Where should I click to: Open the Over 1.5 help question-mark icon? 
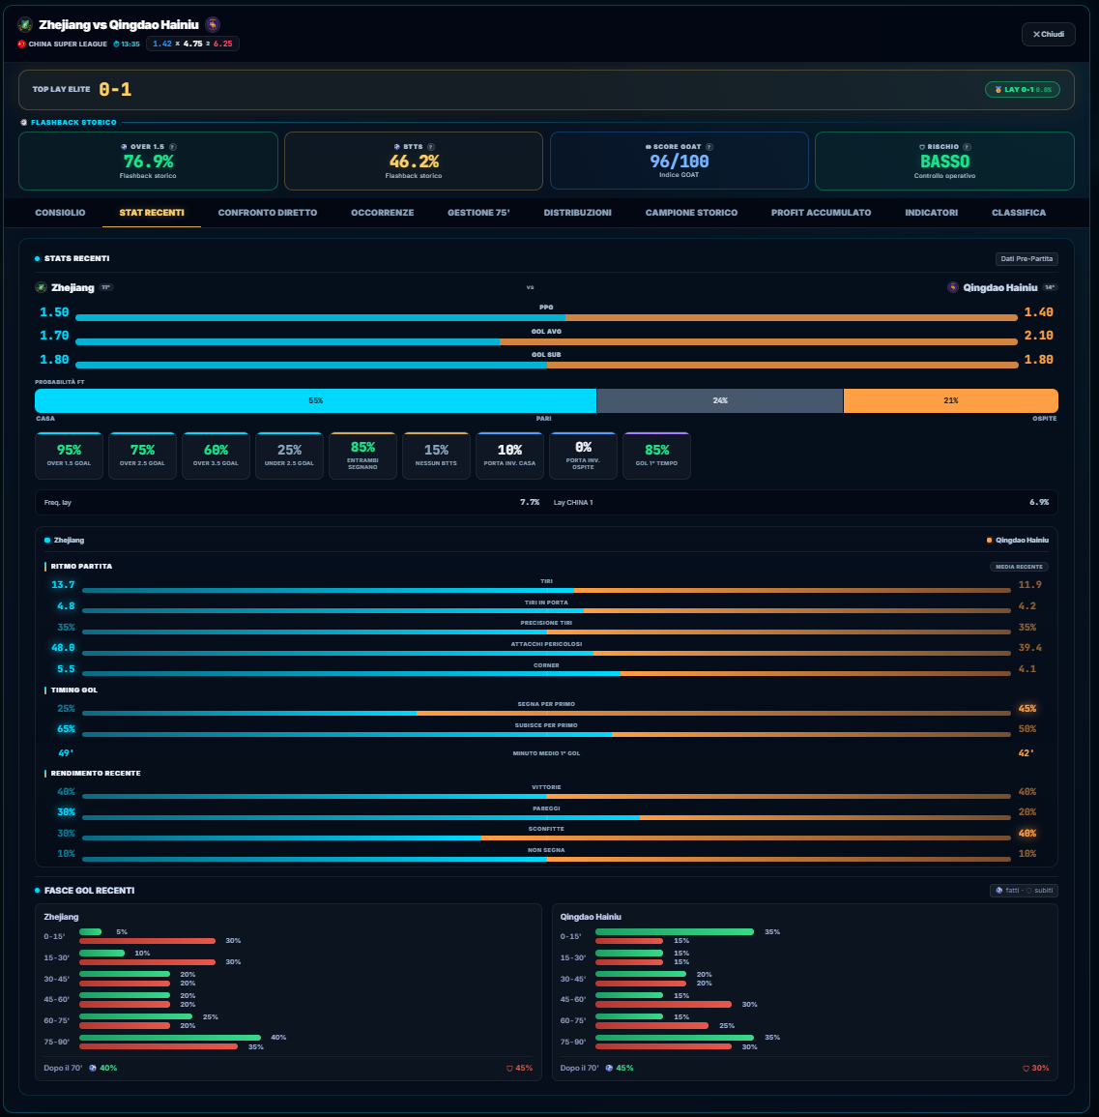click(172, 147)
